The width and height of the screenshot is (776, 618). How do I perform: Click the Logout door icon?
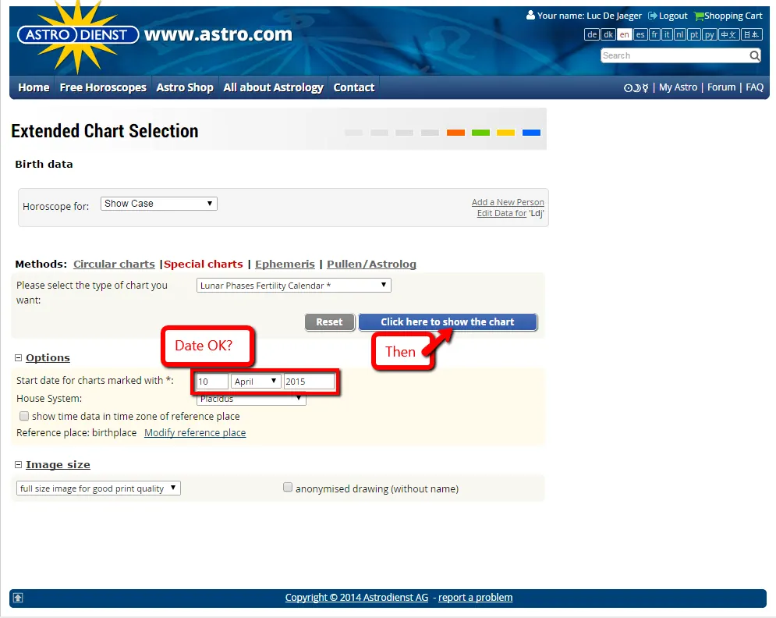coord(651,15)
